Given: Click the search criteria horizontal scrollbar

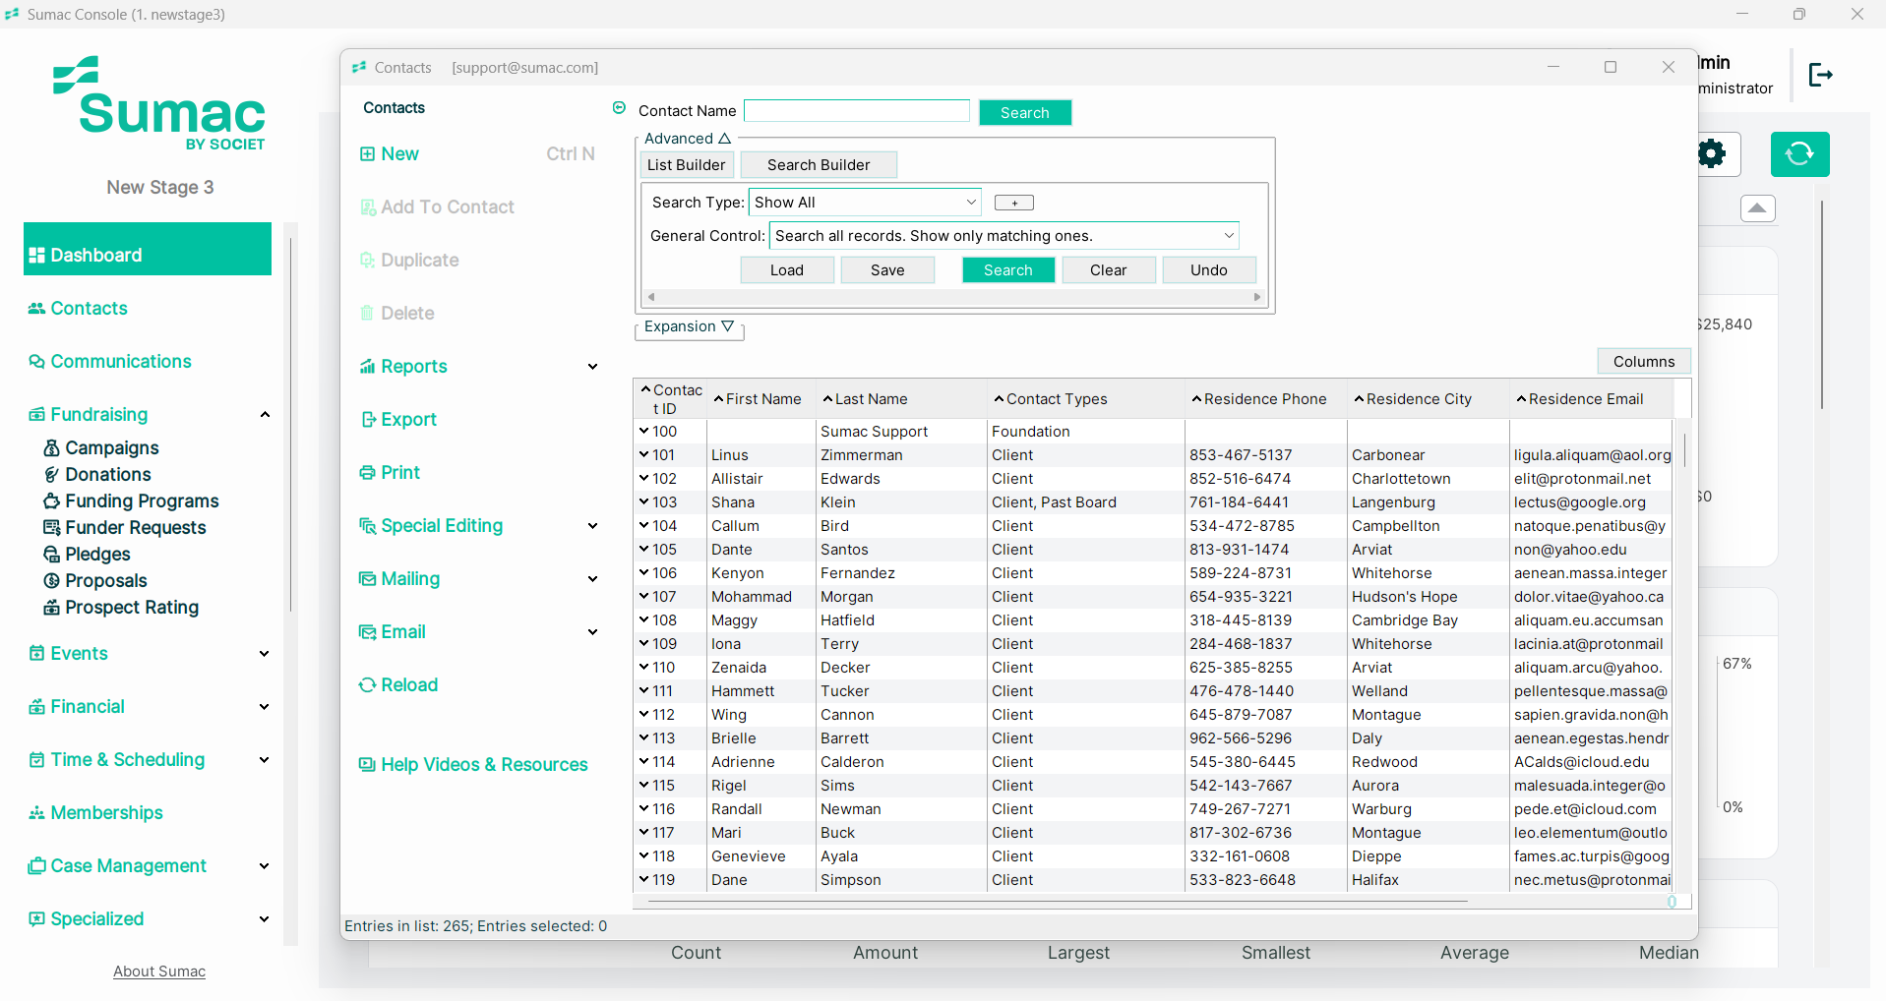Looking at the screenshot, I should pyautogui.click(x=953, y=296).
